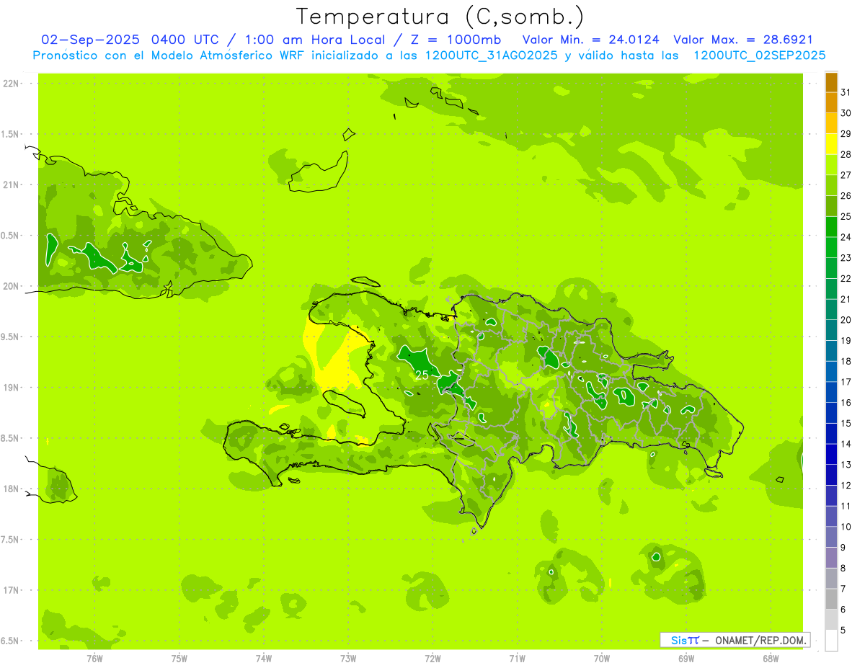Click the "72W" longitude label
This screenshot has width=865, height=668.
433,658
